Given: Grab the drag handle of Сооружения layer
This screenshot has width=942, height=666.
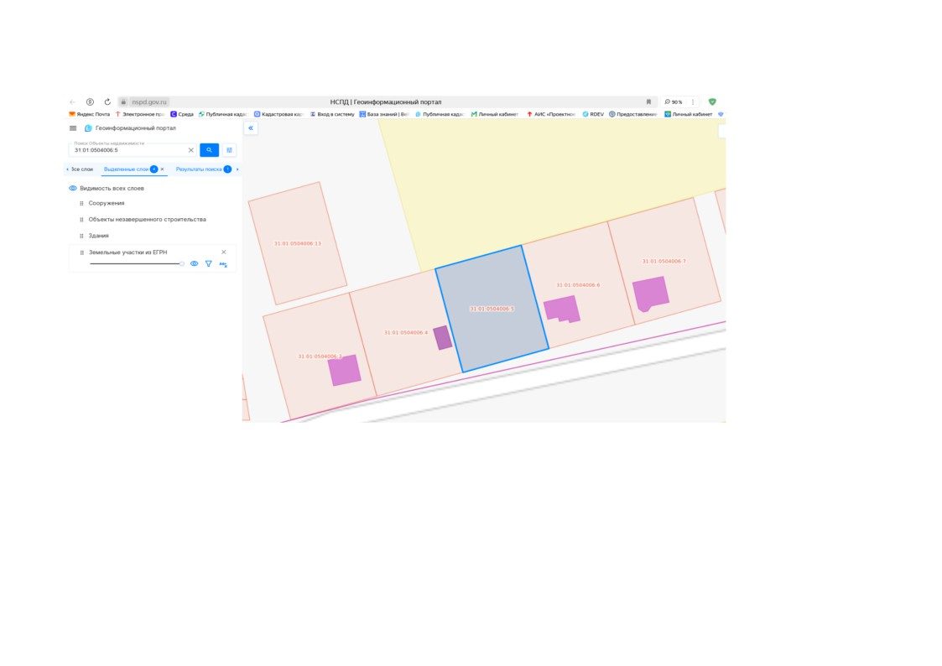Looking at the screenshot, I should [x=81, y=204].
